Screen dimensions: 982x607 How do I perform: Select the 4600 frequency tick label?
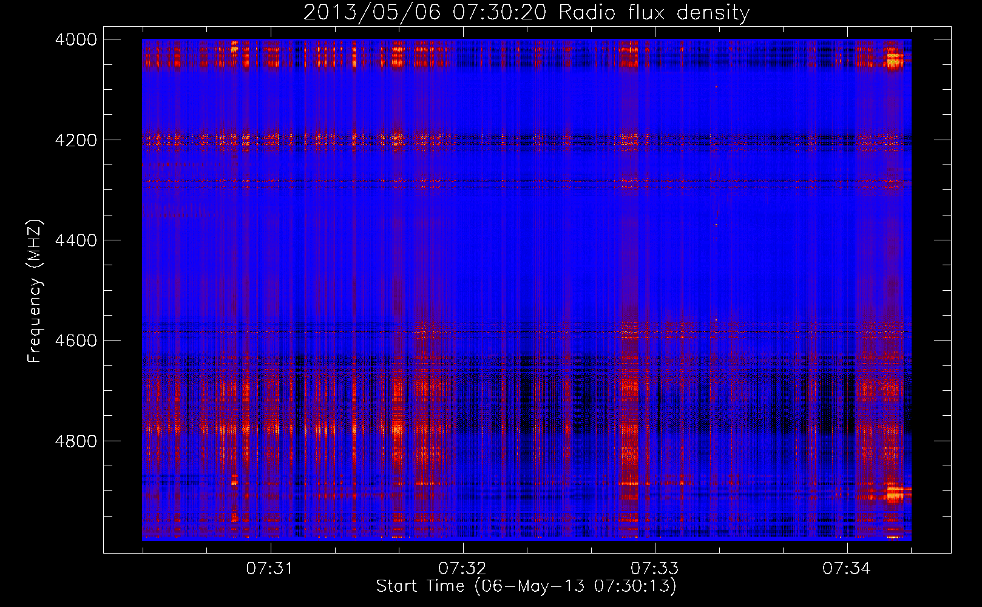(76, 341)
